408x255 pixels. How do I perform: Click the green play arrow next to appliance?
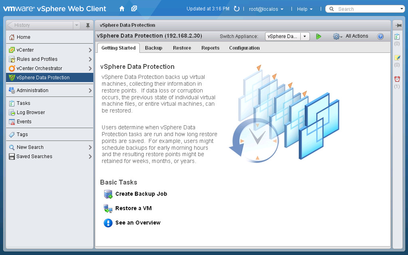318,36
